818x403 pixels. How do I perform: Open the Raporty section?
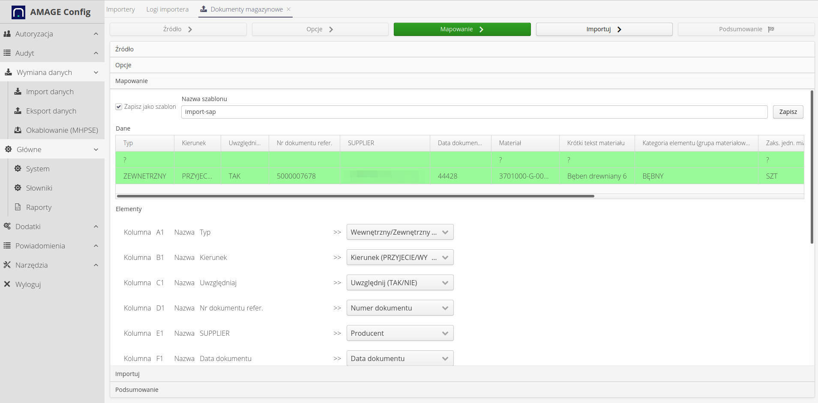(x=38, y=207)
